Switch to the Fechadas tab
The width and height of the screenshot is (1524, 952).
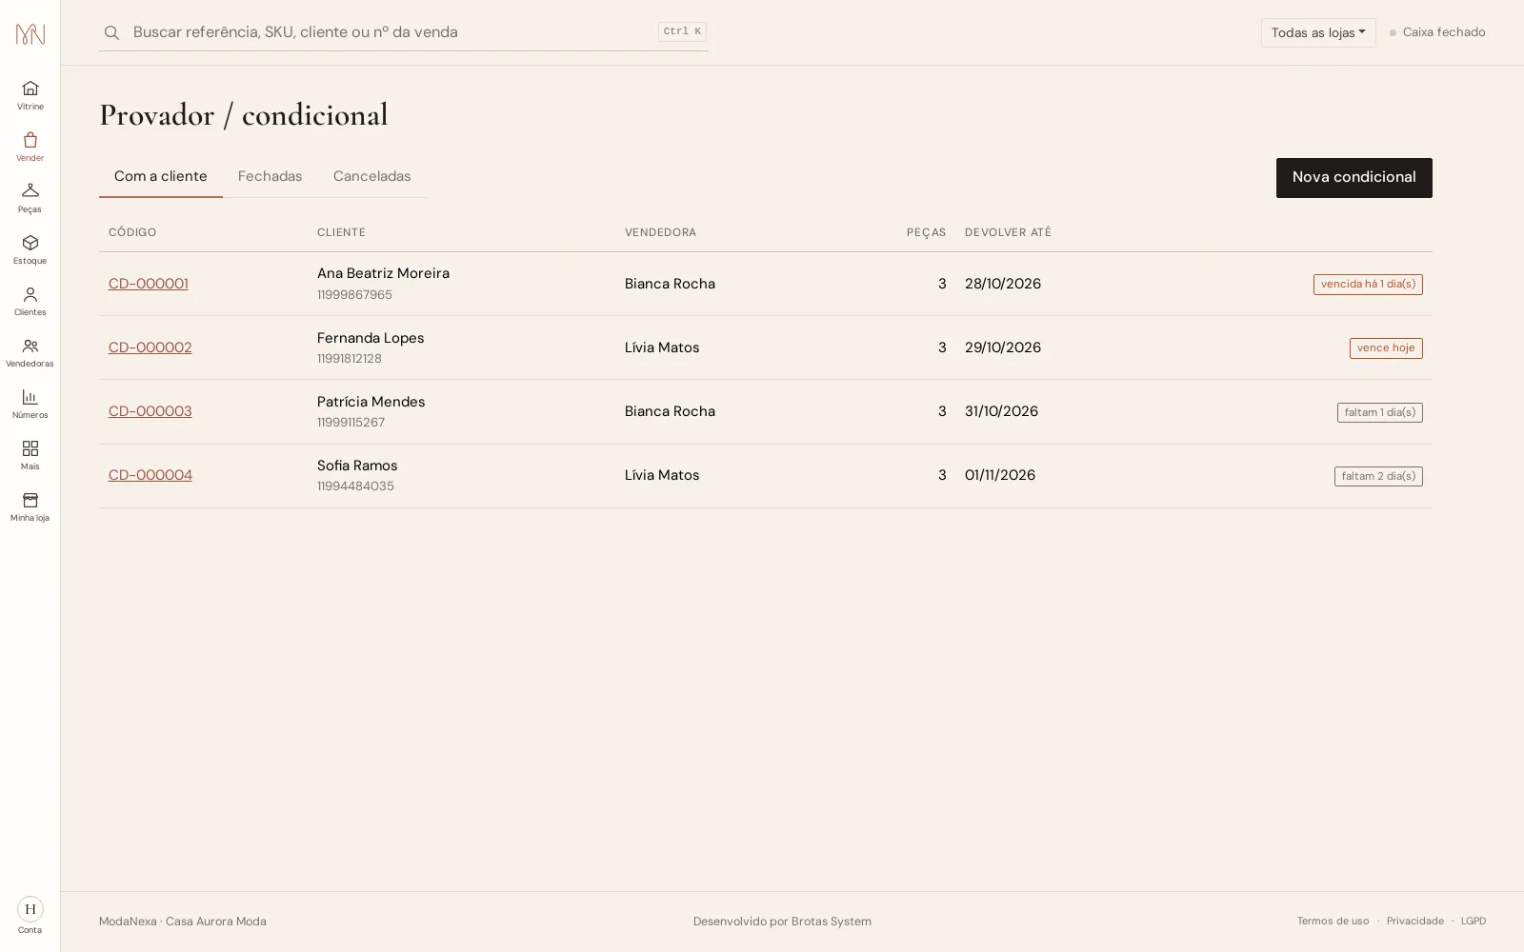[271, 176]
